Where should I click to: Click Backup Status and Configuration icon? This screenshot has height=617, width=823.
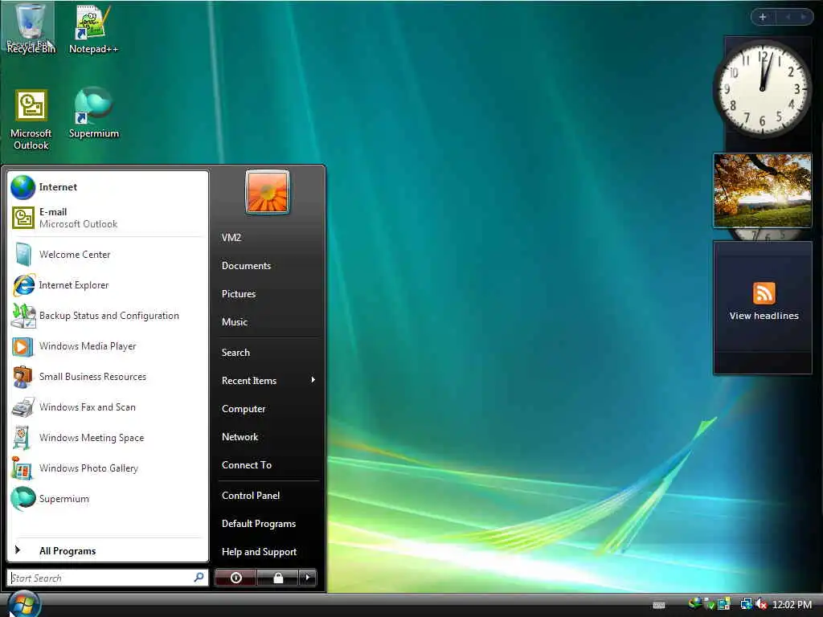tap(23, 315)
